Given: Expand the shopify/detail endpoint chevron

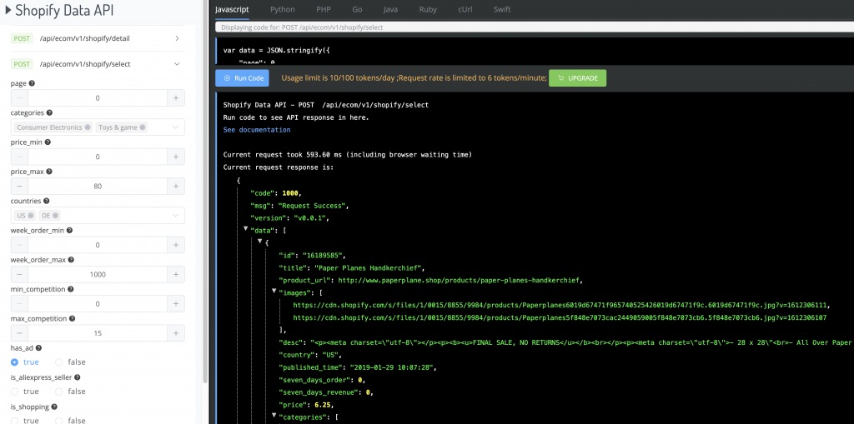Looking at the screenshot, I should (x=177, y=38).
